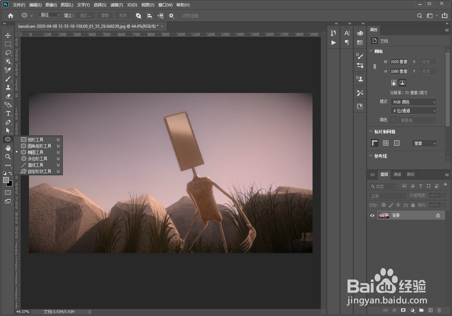452x316 pixels.
Task: Select the Pen tool
Action: [8, 122]
